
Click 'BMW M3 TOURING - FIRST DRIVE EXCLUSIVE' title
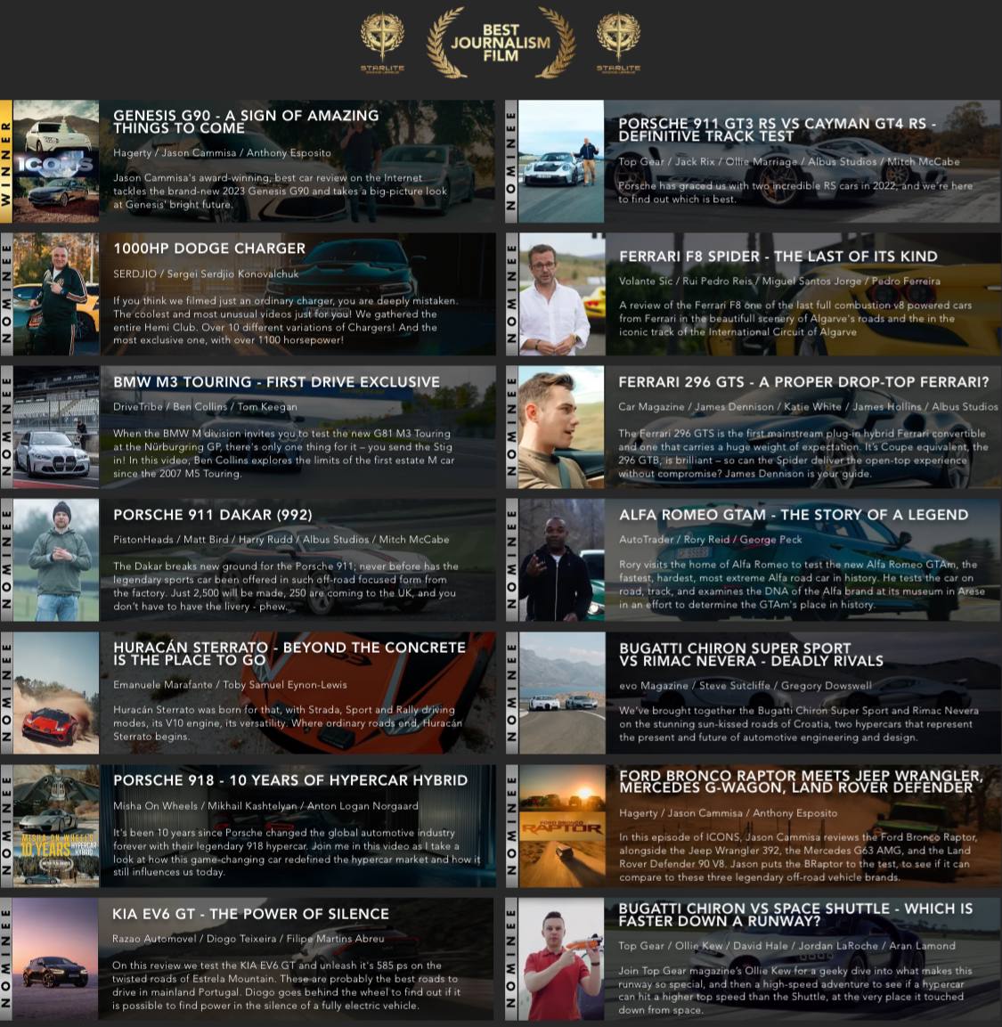[x=276, y=382]
